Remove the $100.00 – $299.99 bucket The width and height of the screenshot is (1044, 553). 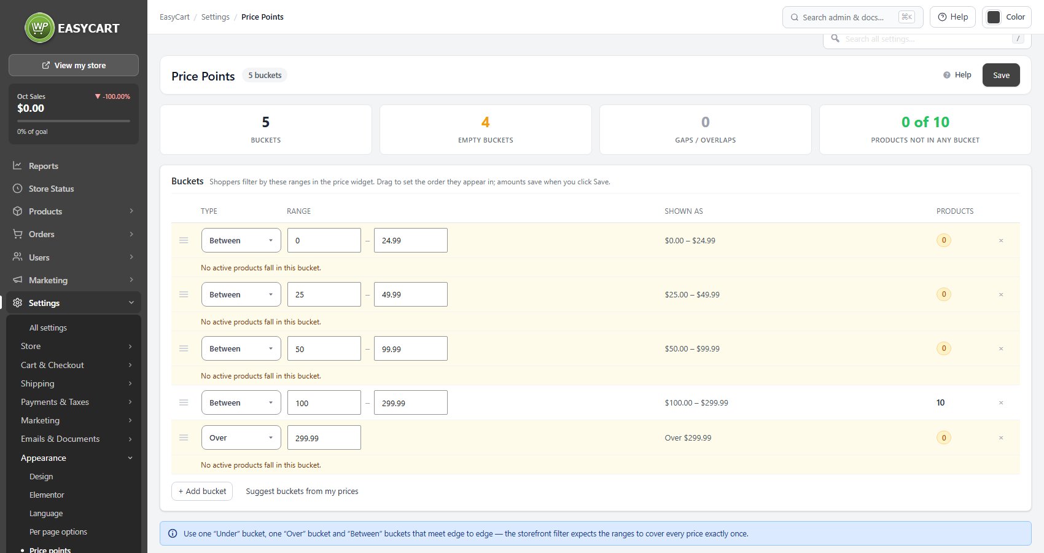click(1001, 402)
